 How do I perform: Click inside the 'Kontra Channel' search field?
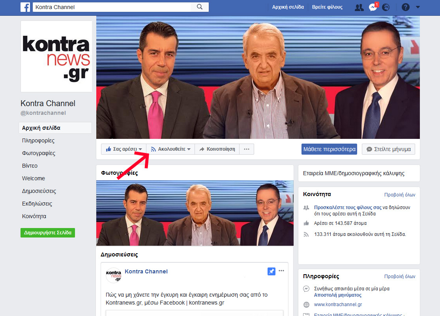(x=112, y=7)
